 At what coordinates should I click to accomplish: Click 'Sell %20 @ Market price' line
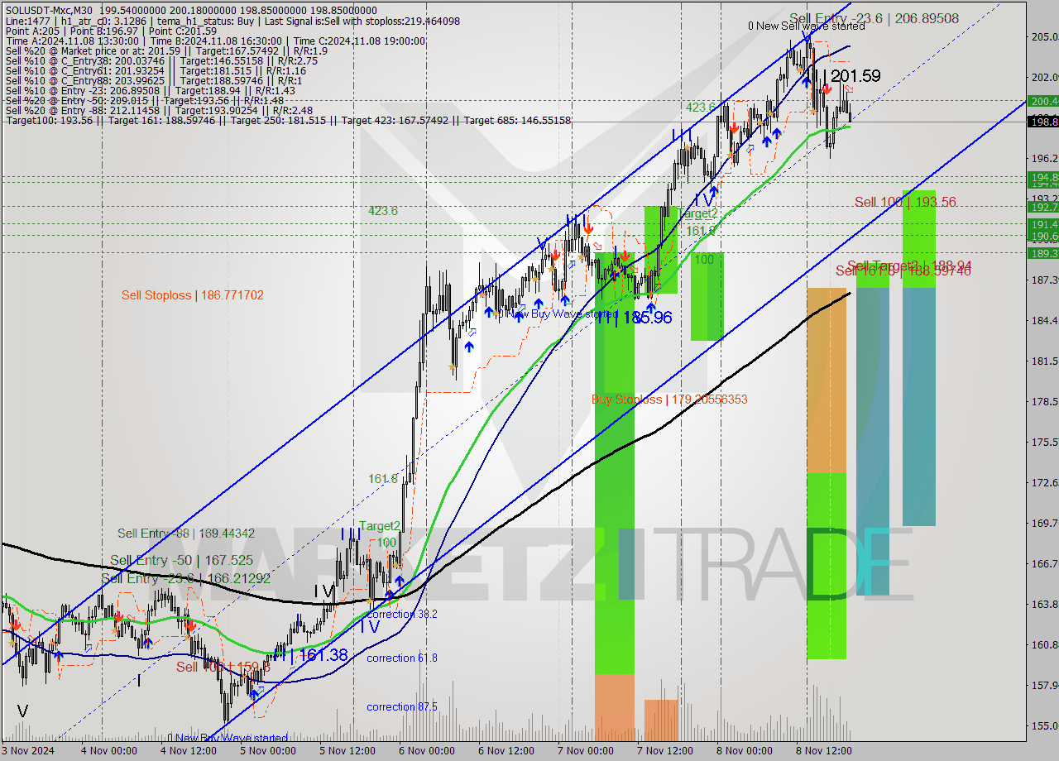coord(165,50)
